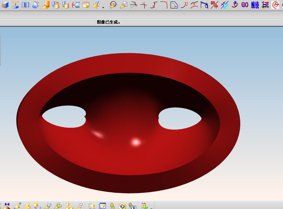Screen dimensions: 283x209
Task: Click the red 3D/中 toolbar button
Action: tap(215, 5)
